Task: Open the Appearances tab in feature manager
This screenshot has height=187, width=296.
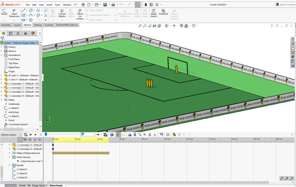Action: [x=33, y=33]
